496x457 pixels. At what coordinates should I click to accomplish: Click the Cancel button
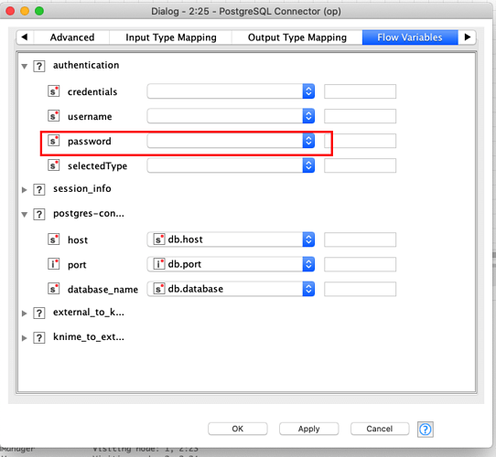coord(380,429)
